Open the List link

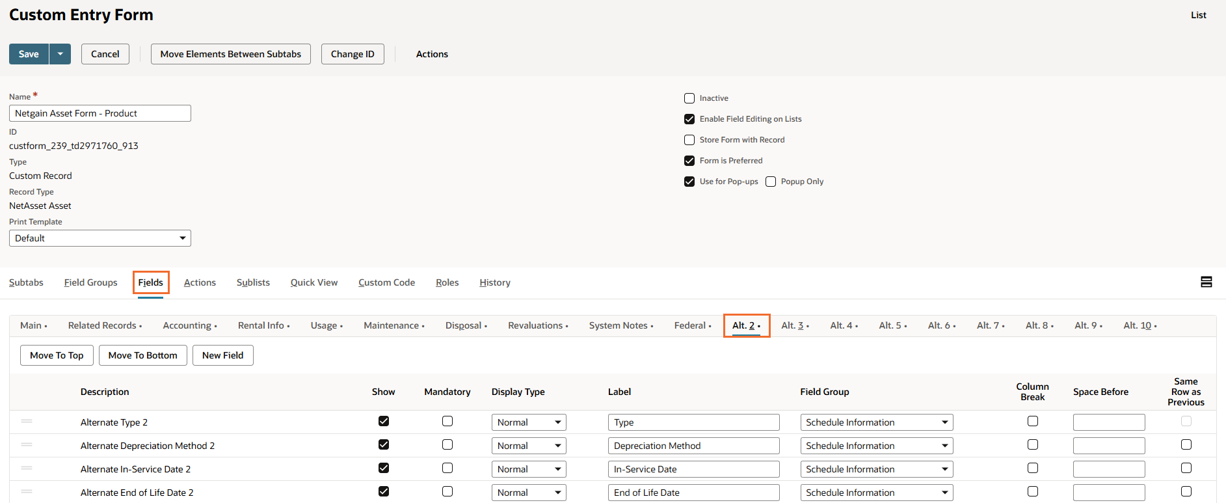(x=1198, y=15)
